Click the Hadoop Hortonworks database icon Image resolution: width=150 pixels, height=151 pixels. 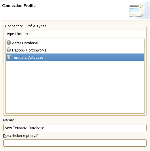coord(9,50)
